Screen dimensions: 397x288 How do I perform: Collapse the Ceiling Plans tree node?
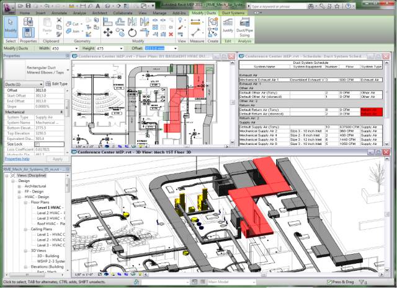tap(25, 229)
